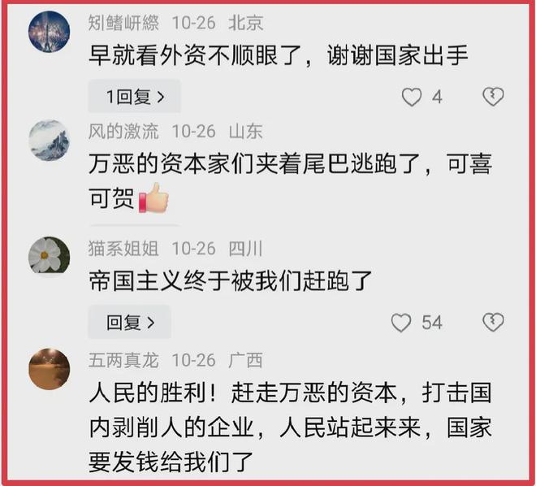Tap broken heart on 猫系姐姐's comment
The width and height of the screenshot is (536, 486).
[x=493, y=322]
